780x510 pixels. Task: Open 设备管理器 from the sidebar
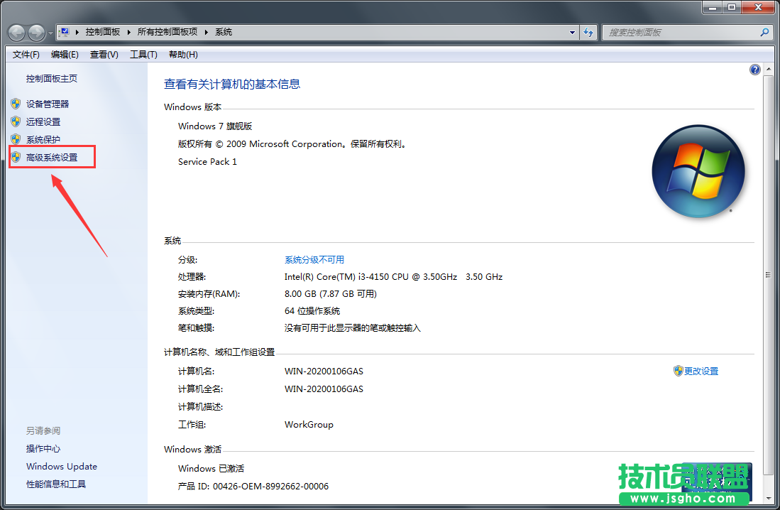coord(46,103)
